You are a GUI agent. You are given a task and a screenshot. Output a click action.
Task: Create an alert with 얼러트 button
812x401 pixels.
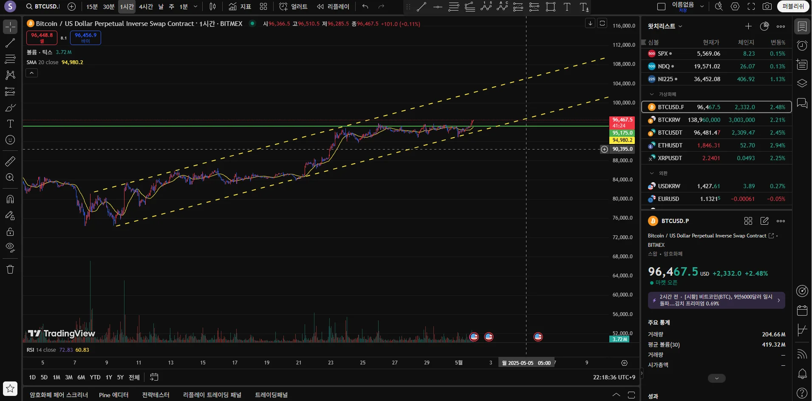coord(293,6)
